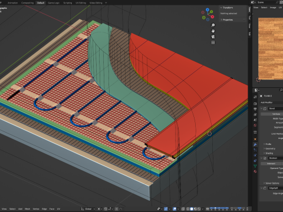
Task: Click the zoom magnifier icon in the viewport
Action: pyautogui.click(x=213, y=25)
